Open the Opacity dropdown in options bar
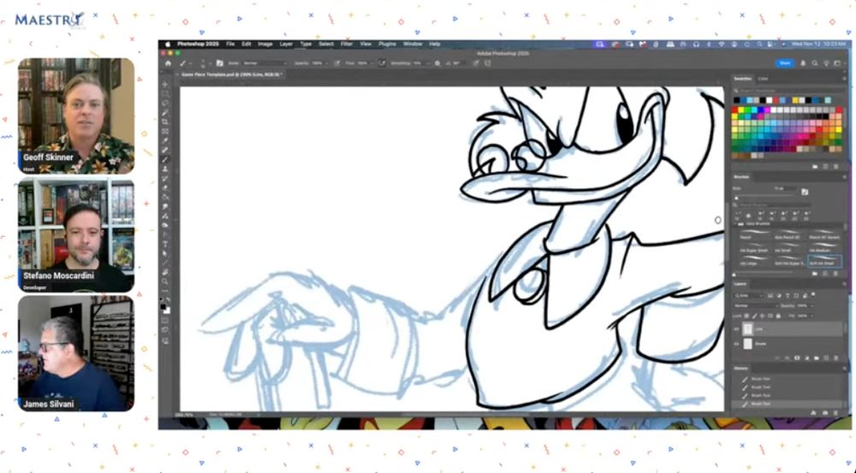 click(327, 63)
